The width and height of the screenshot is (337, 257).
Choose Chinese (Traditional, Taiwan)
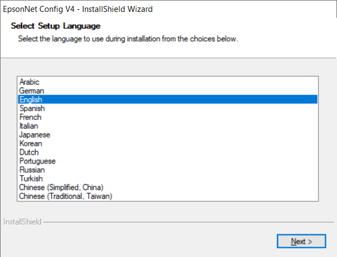coord(65,196)
